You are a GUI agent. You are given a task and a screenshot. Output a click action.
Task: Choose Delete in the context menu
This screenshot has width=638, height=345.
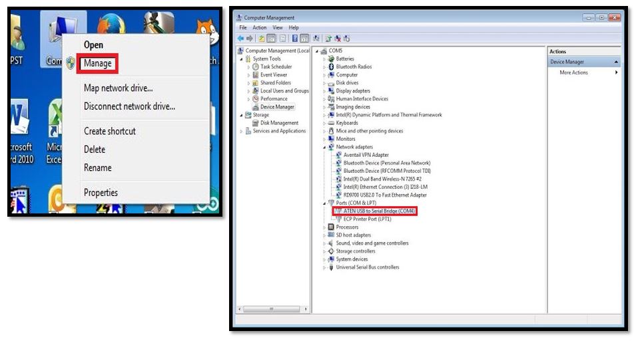(95, 150)
